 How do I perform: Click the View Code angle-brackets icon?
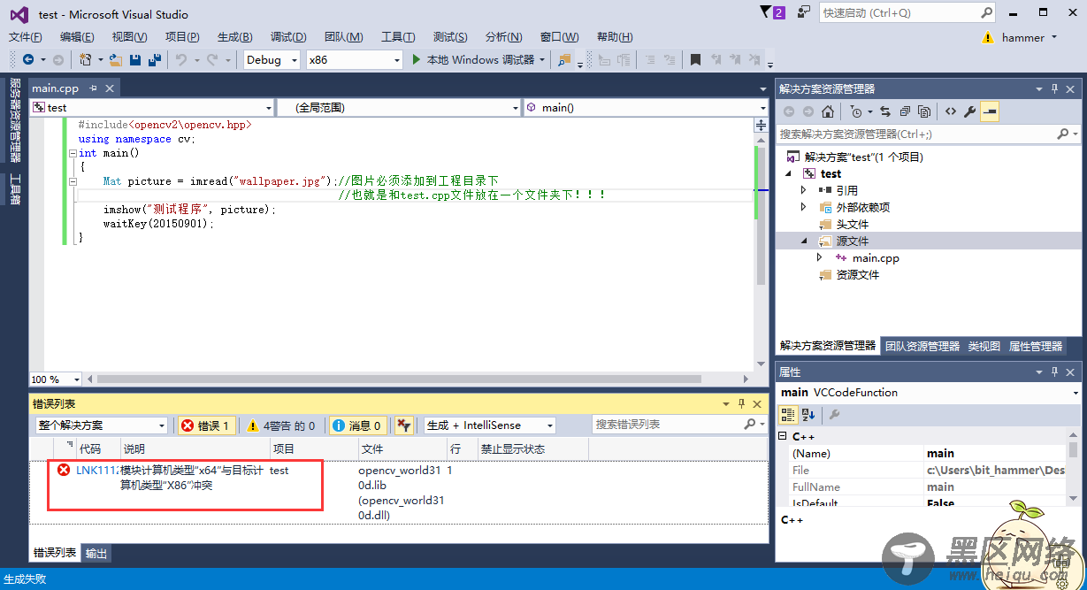(950, 111)
